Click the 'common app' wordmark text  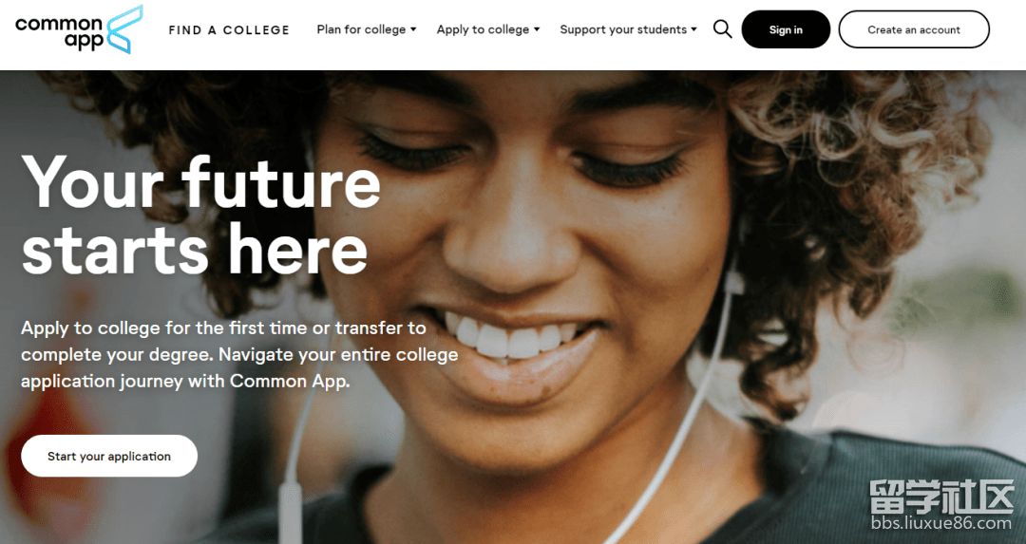click(59, 32)
